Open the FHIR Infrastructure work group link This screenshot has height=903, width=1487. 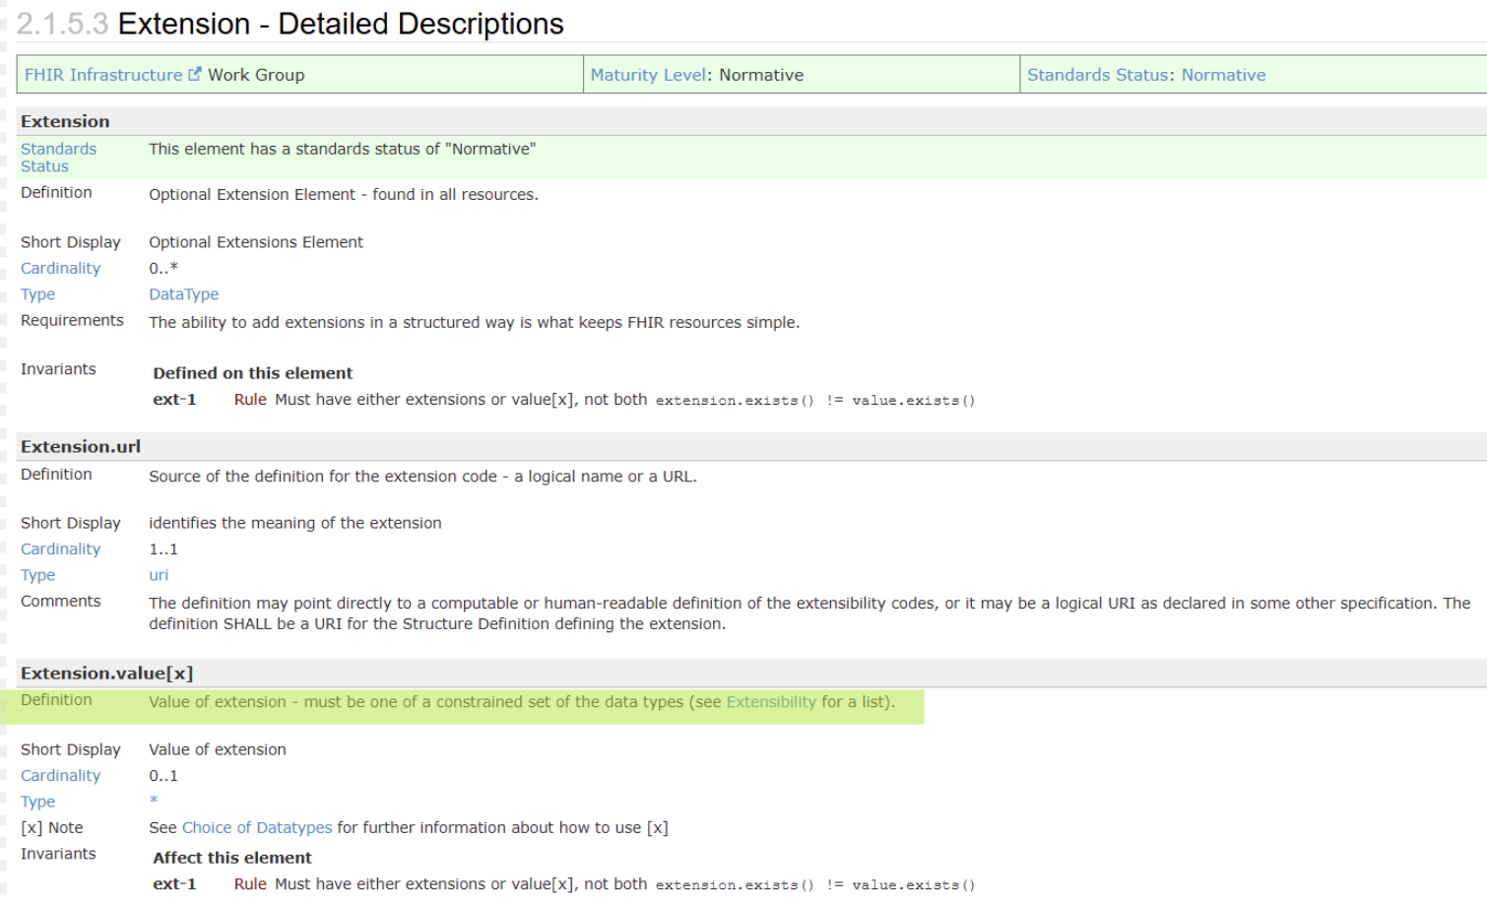click(x=103, y=75)
